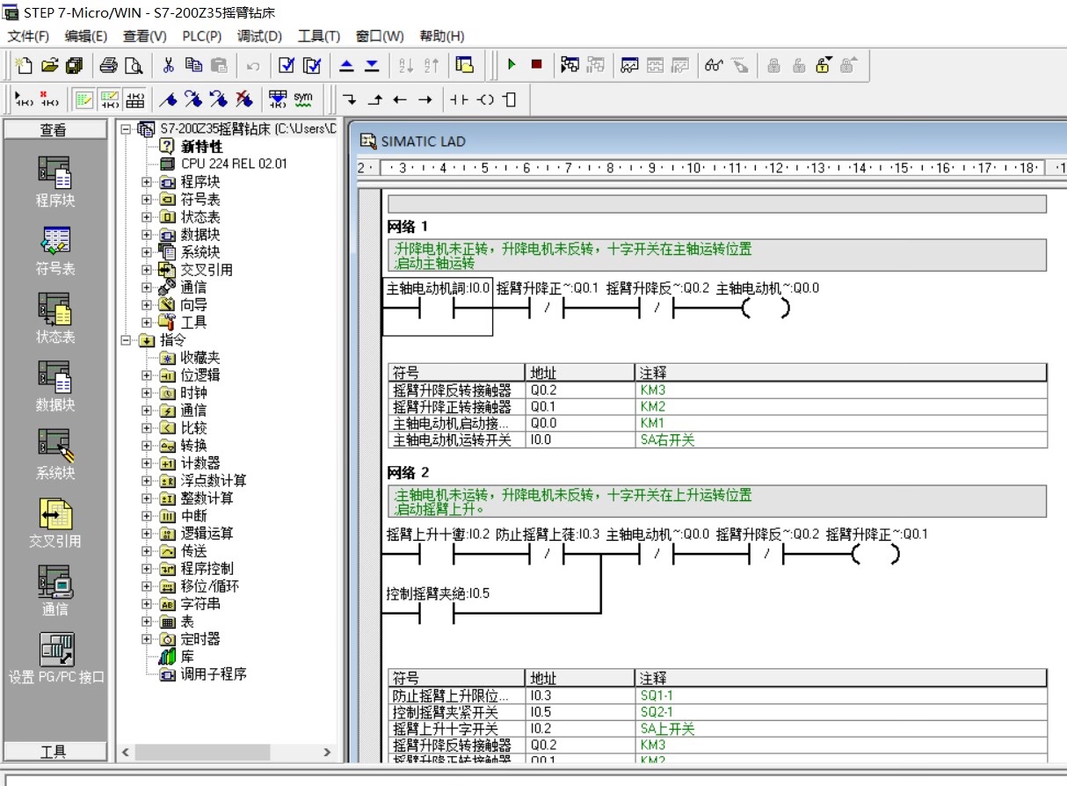
Task: Open the 调试(D) menu
Action: tap(259, 36)
